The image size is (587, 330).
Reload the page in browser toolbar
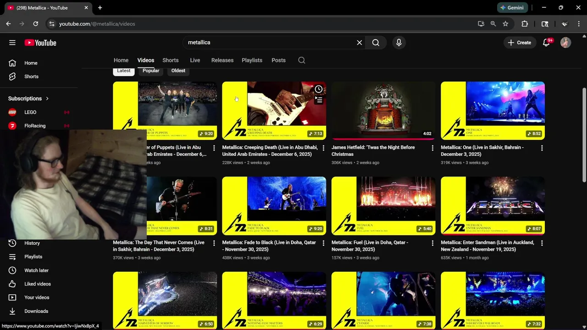(x=35, y=24)
